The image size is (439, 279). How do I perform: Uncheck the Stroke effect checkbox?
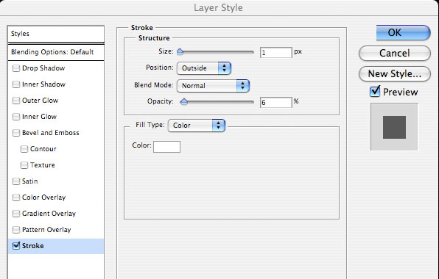pos(16,245)
